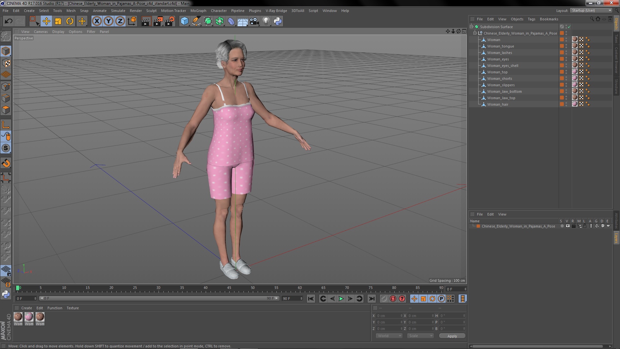This screenshot has height=349, width=620.
Task: Select the Move tool in top toolbar
Action: [x=46, y=21]
